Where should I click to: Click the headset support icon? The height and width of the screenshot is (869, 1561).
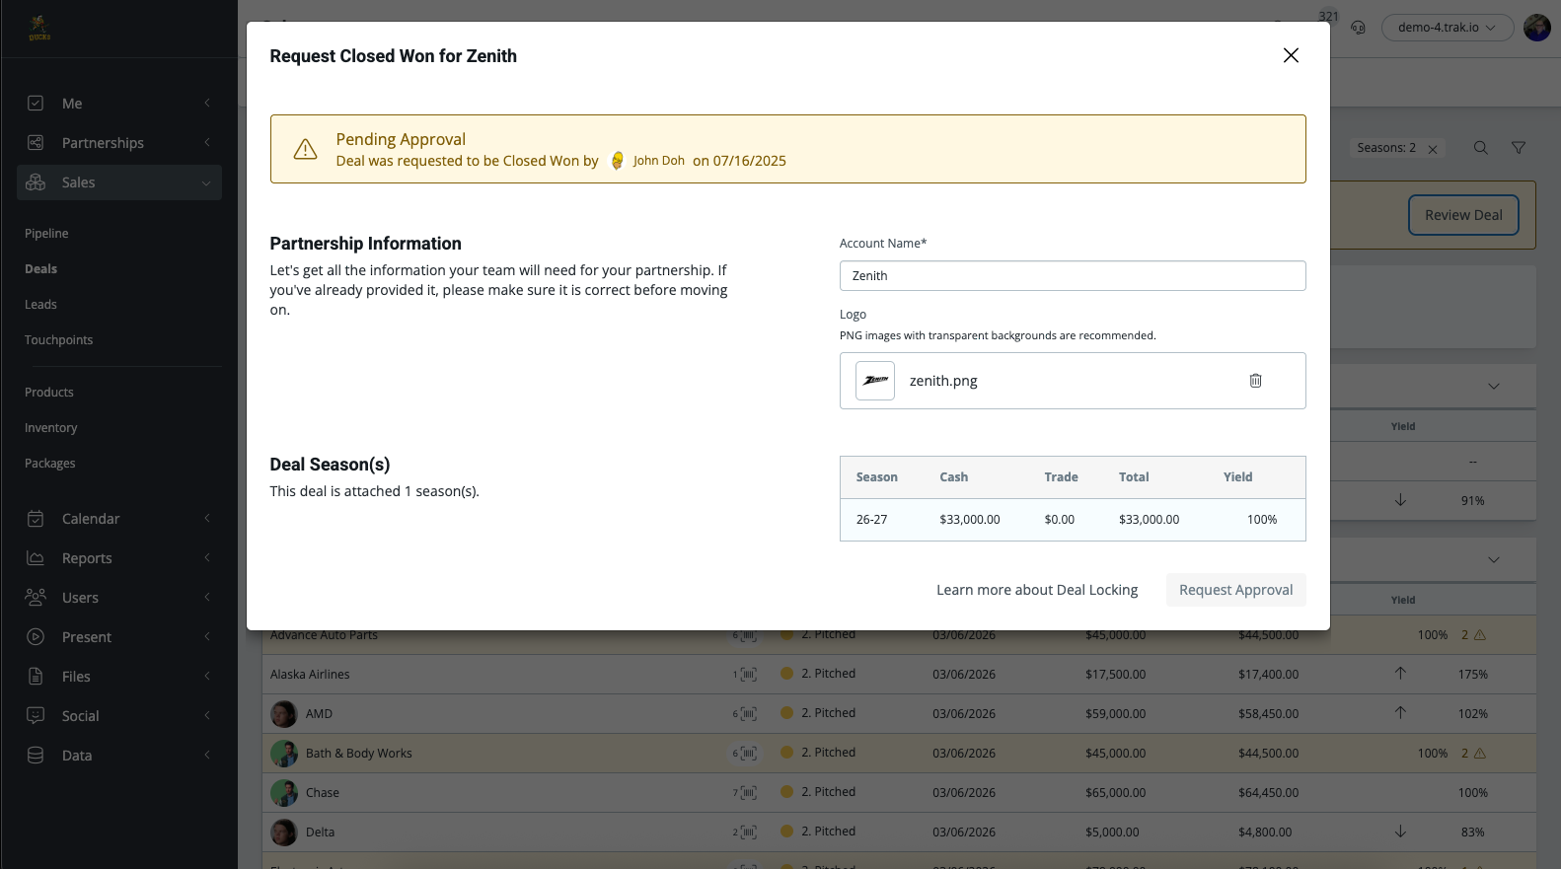click(x=1359, y=28)
